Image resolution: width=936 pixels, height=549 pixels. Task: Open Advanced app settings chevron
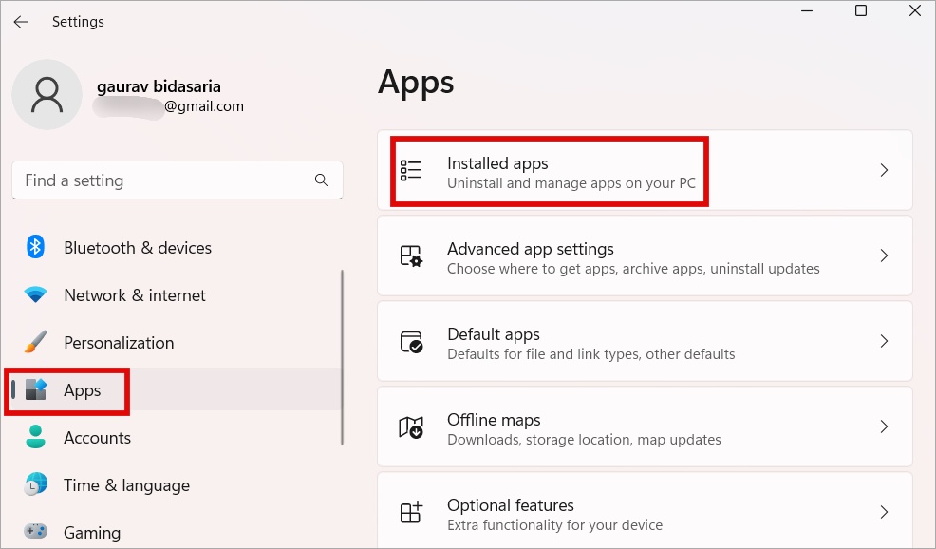(x=884, y=256)
